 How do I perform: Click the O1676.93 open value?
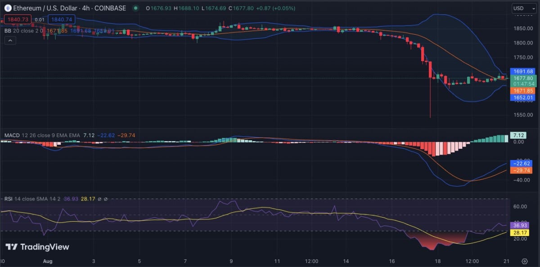coord(158,8)
